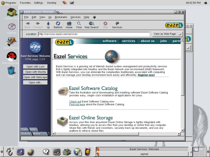Click Open with Lynx button
This screenshot has height=157, width=210.
(35, 66)
